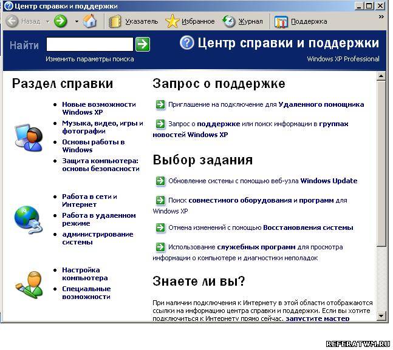Viewport: 393px width, 350px height.
Task: Expand the Back button history dropdown arrow
Action: [47, 21]
